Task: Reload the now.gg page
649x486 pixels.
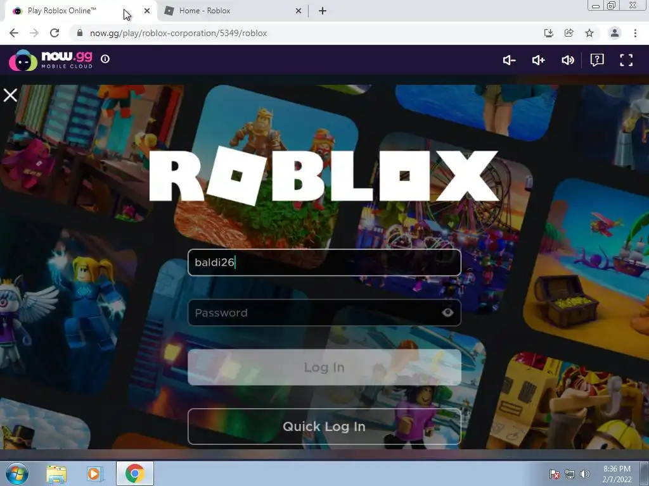Action: [x=55, y=33]
